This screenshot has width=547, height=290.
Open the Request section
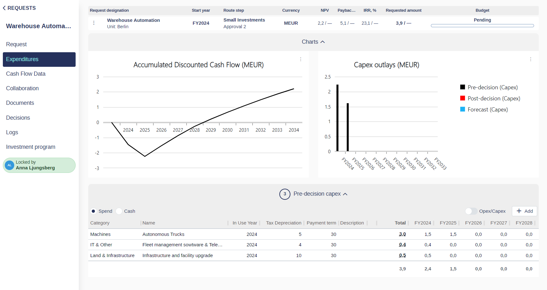(16, 44)
